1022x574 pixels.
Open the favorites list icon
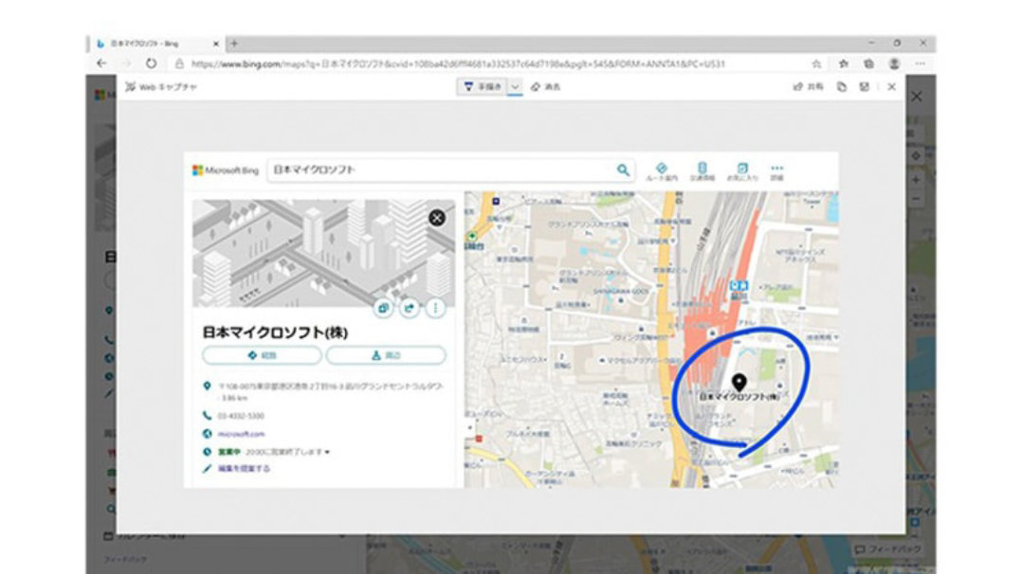[x=844, y=63]
